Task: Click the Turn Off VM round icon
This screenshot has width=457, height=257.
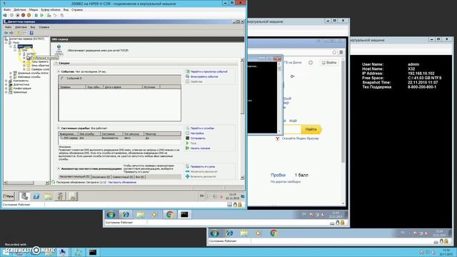Action: [x=17, y=15]
